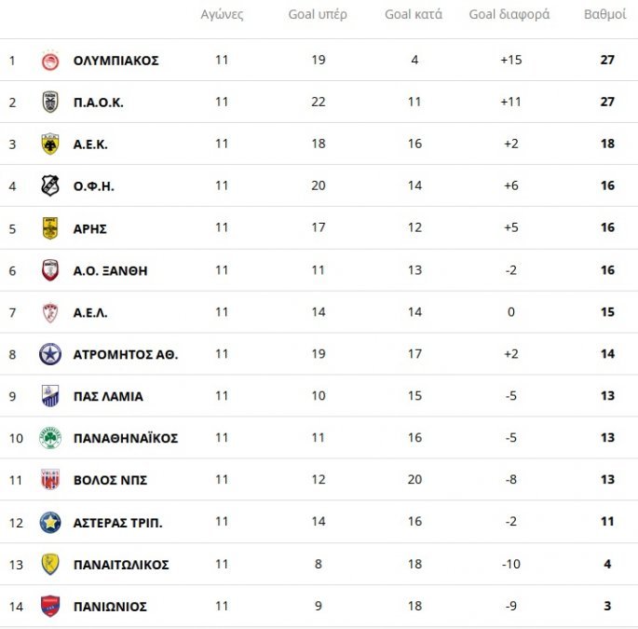
Task: Open the Α.Ε.Λ. team name link
Action: (90, 312)
